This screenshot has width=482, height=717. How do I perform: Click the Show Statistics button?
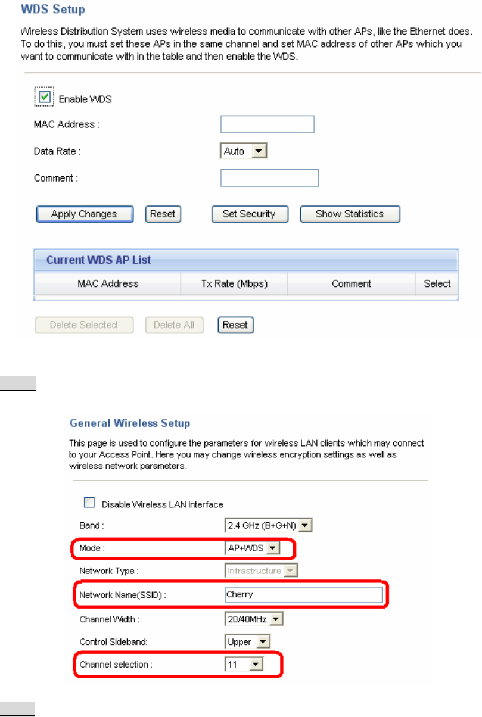coord(350,214)
